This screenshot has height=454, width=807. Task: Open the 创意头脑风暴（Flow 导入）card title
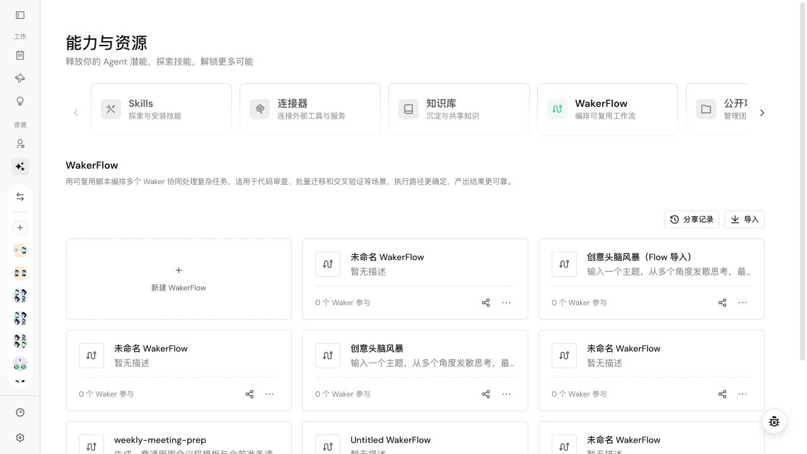641,257
